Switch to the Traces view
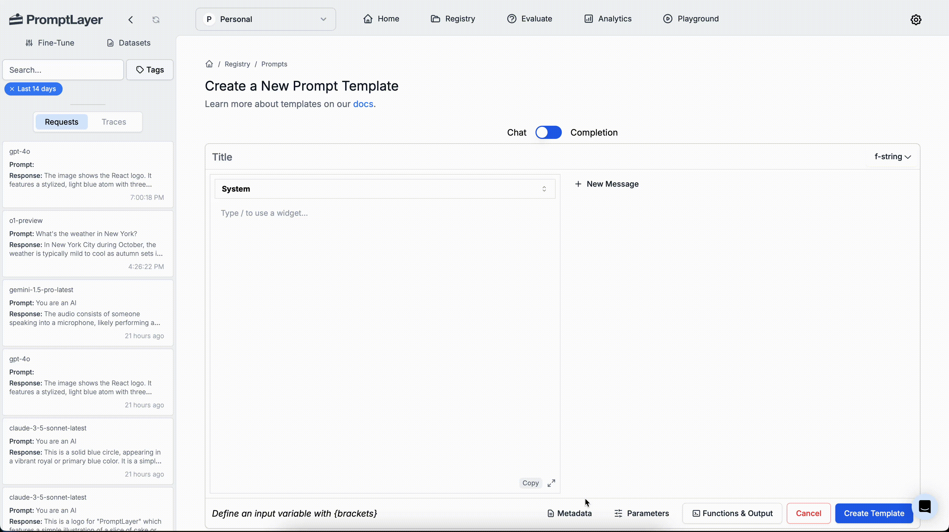The image size is (949, 532). [114, 122]
